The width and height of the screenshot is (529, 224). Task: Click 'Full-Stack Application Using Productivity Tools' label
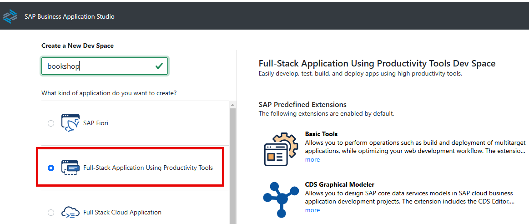click(x=148, y=168)
